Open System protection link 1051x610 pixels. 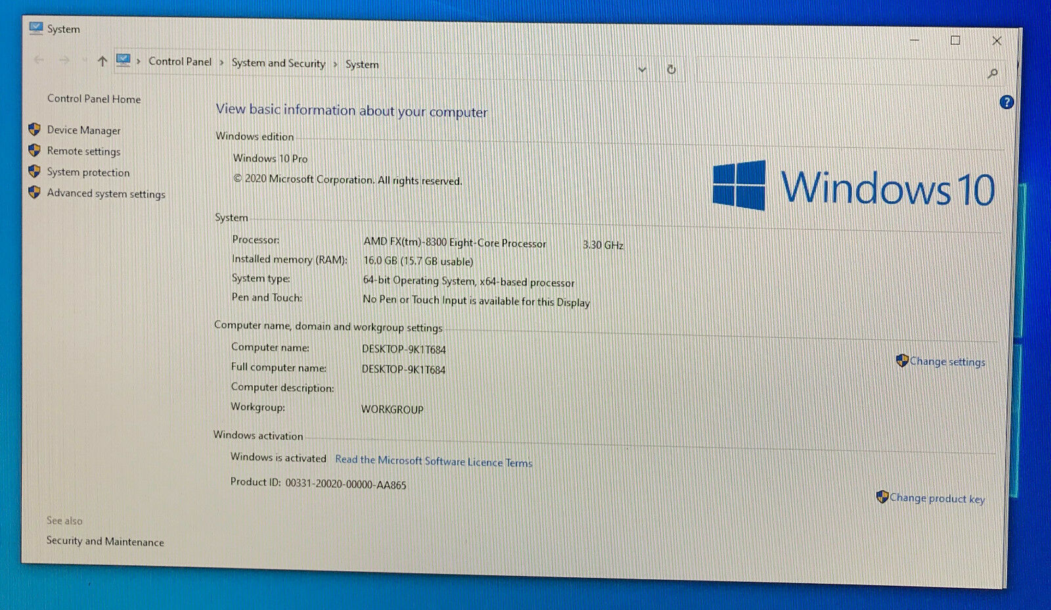(88, 172)
